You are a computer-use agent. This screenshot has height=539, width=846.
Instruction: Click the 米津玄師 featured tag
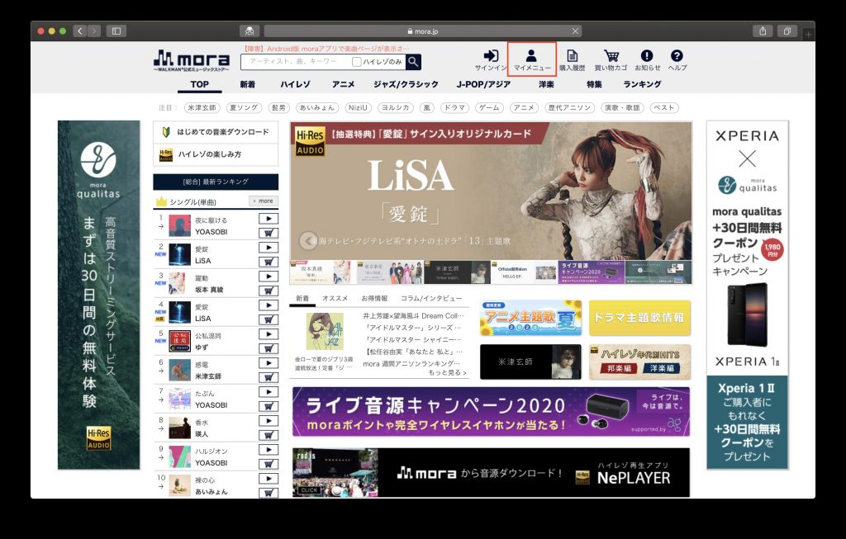coord(202,108)
